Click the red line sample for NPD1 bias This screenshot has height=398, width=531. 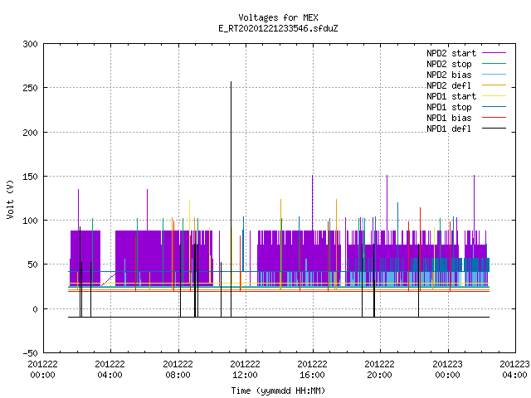pos(494,118)
